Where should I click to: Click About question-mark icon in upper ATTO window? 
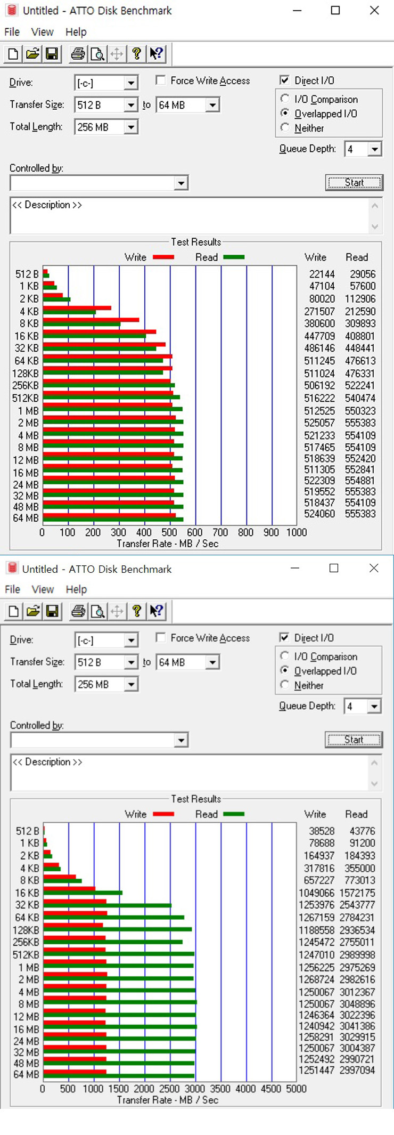[136, 54]
